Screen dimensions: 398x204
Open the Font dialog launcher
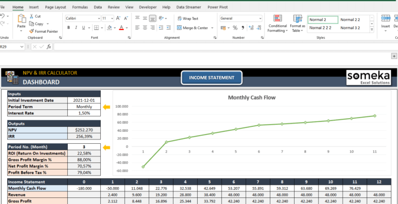click(129, 38)
